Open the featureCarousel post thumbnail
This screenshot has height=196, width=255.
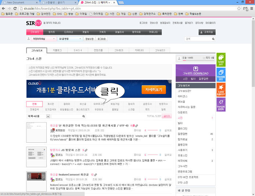tap(36, 182)
